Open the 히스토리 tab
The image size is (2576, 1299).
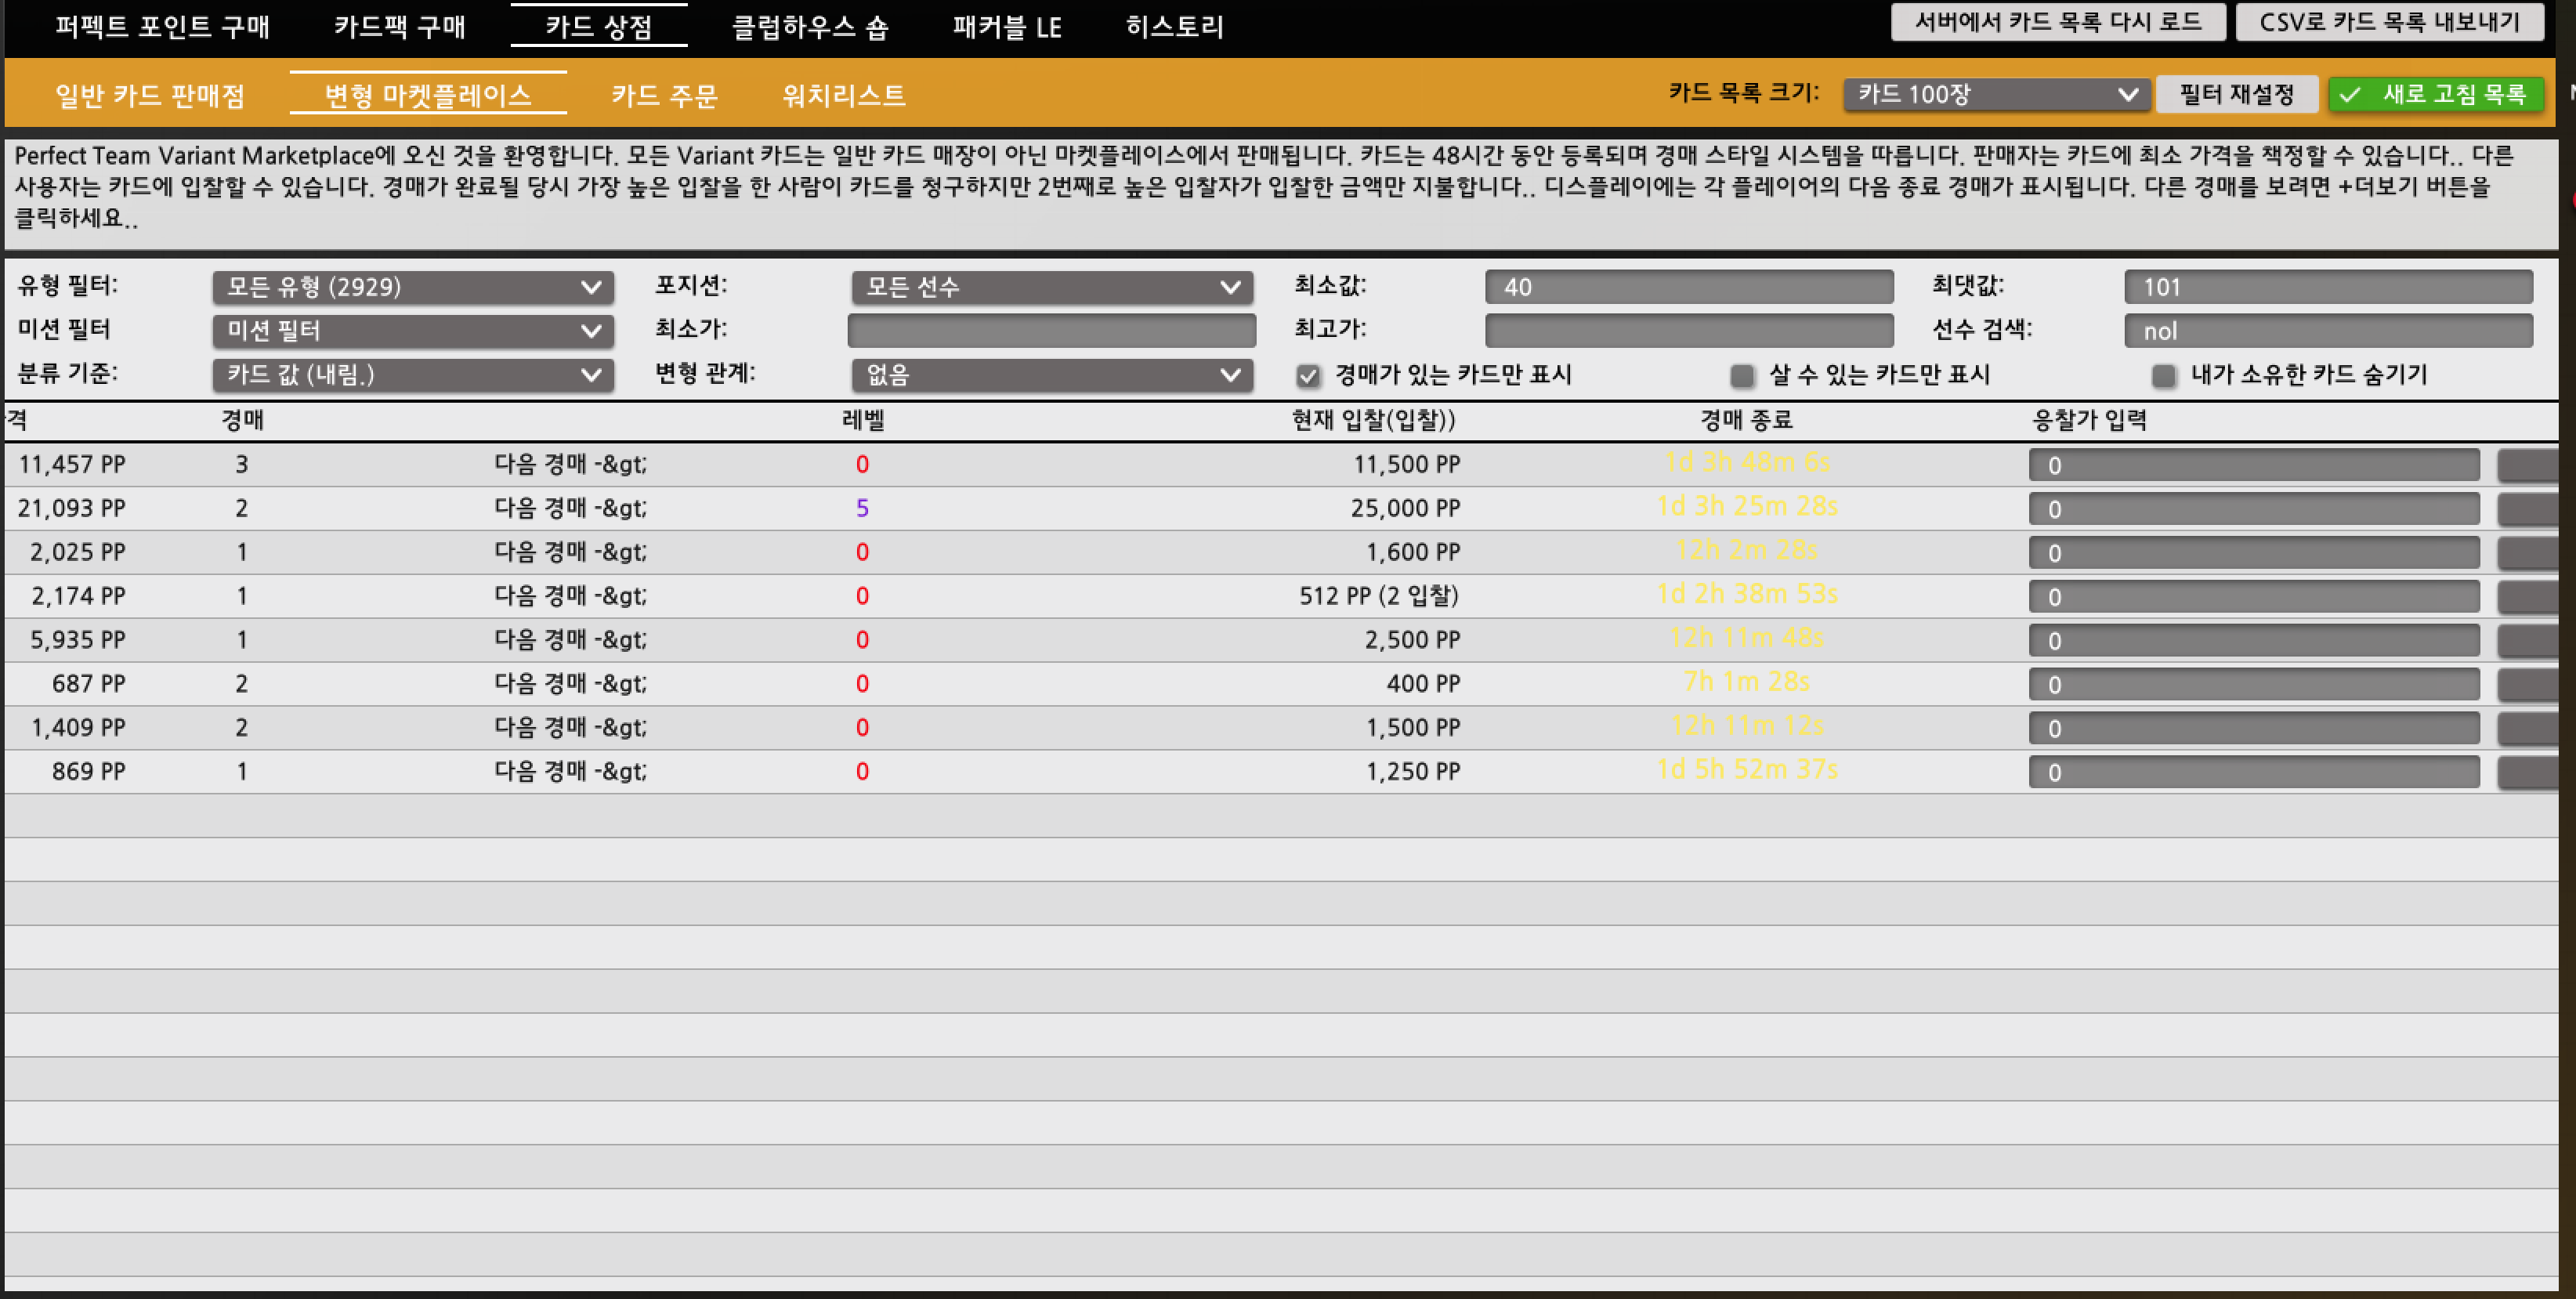[x=1174, y=26]
